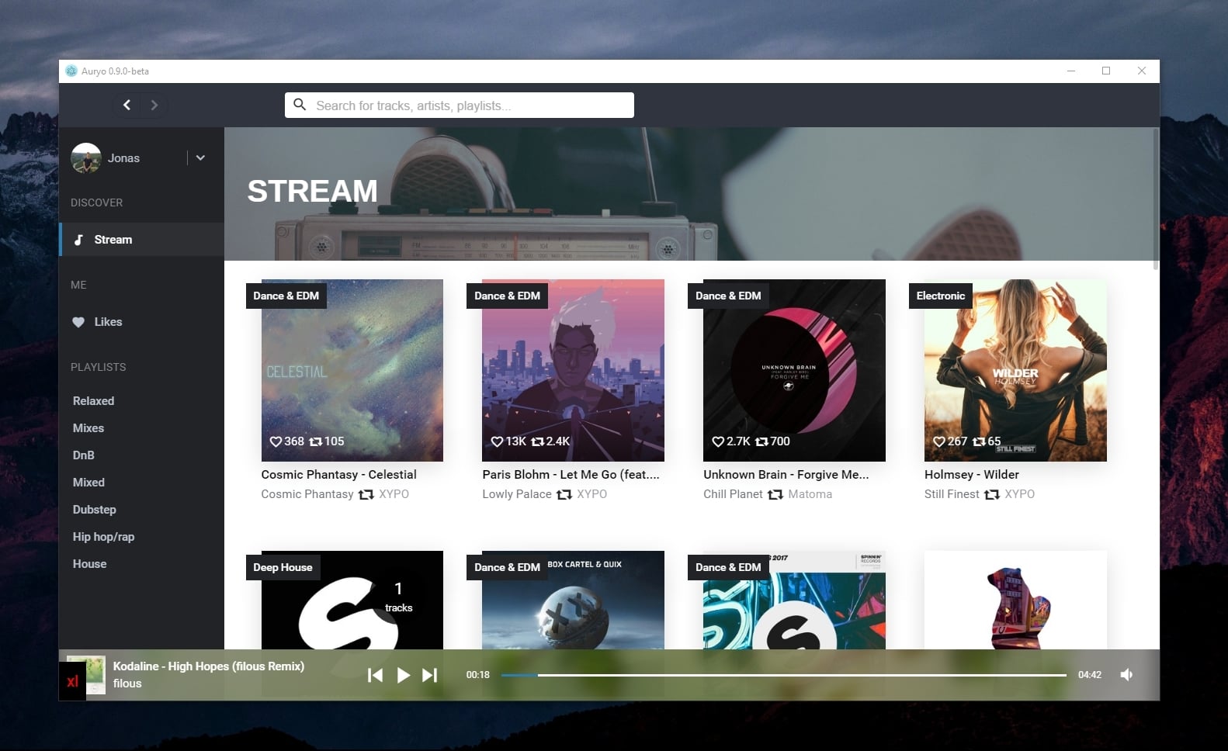Screen dimensions: 1228x751
Task: Click Dance & EDM tag on Celestial
Action: tap(286, 296)
